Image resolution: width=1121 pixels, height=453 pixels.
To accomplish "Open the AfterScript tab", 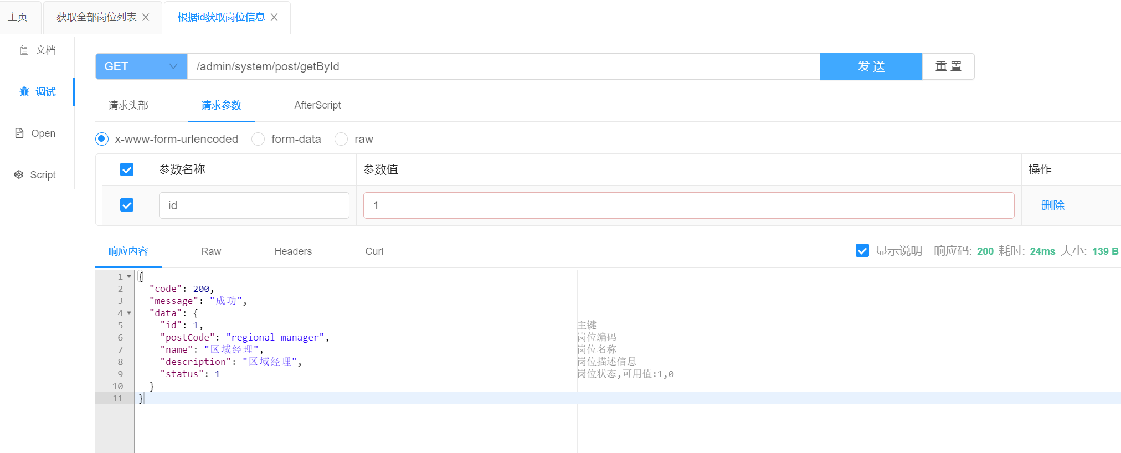I will (x=317, y=105).
